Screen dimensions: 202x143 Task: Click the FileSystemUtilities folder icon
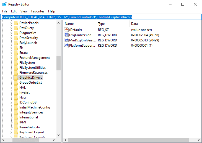[16, 68]
